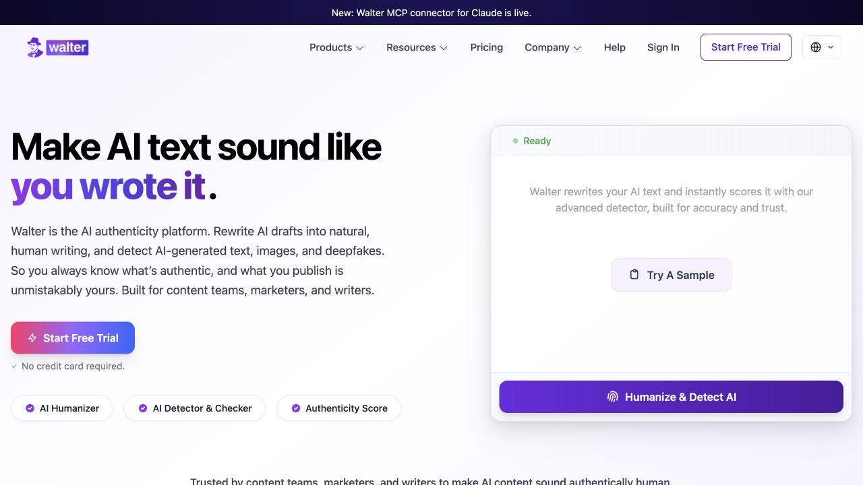The image size is (863, 485).
Task: Open the language selector chevron
Action: 831,47
